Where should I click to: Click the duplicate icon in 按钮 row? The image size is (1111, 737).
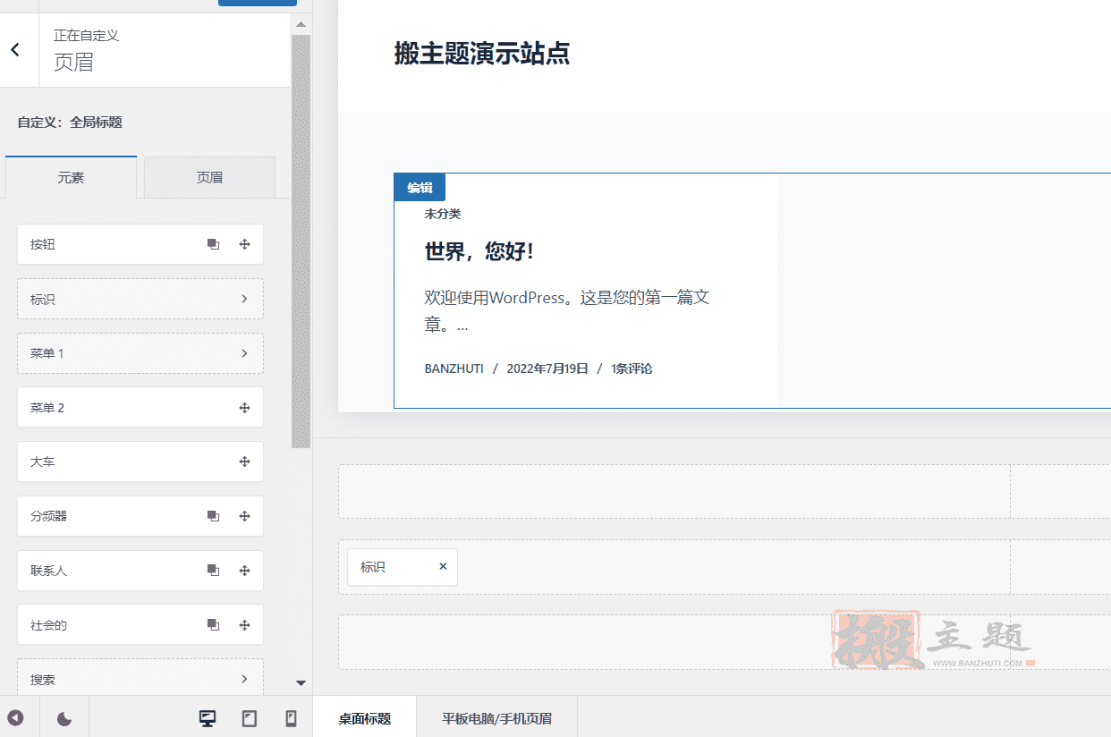click(213, 244)
